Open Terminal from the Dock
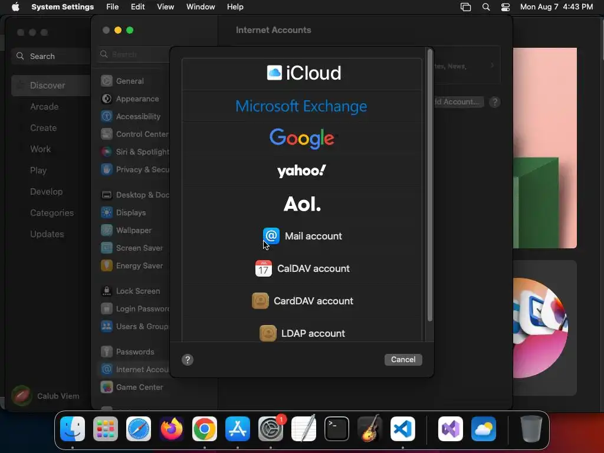 337,429
